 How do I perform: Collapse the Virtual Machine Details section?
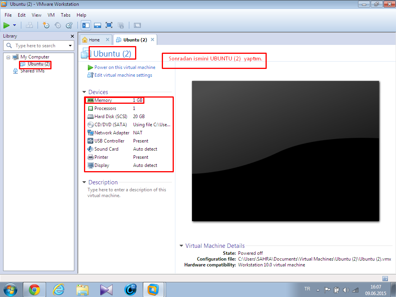(181, 246)
